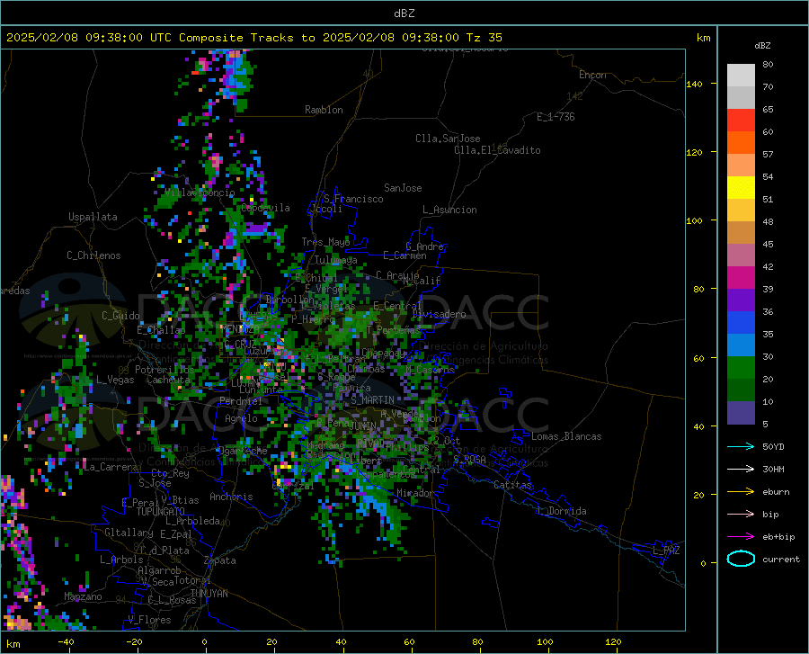Click the Uspallata place label
Viewport: 809px width, 654px height.
coord(93,217)
